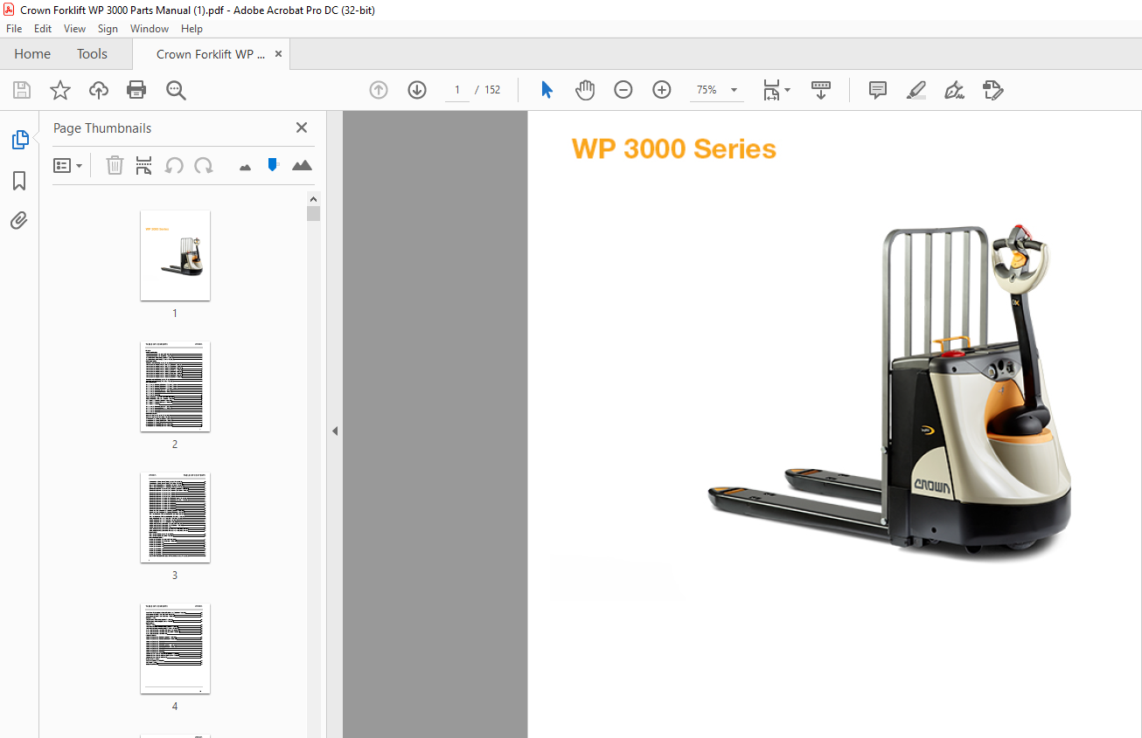Click the page number input field
1142x738 pixels.
[x=456, y=90]
